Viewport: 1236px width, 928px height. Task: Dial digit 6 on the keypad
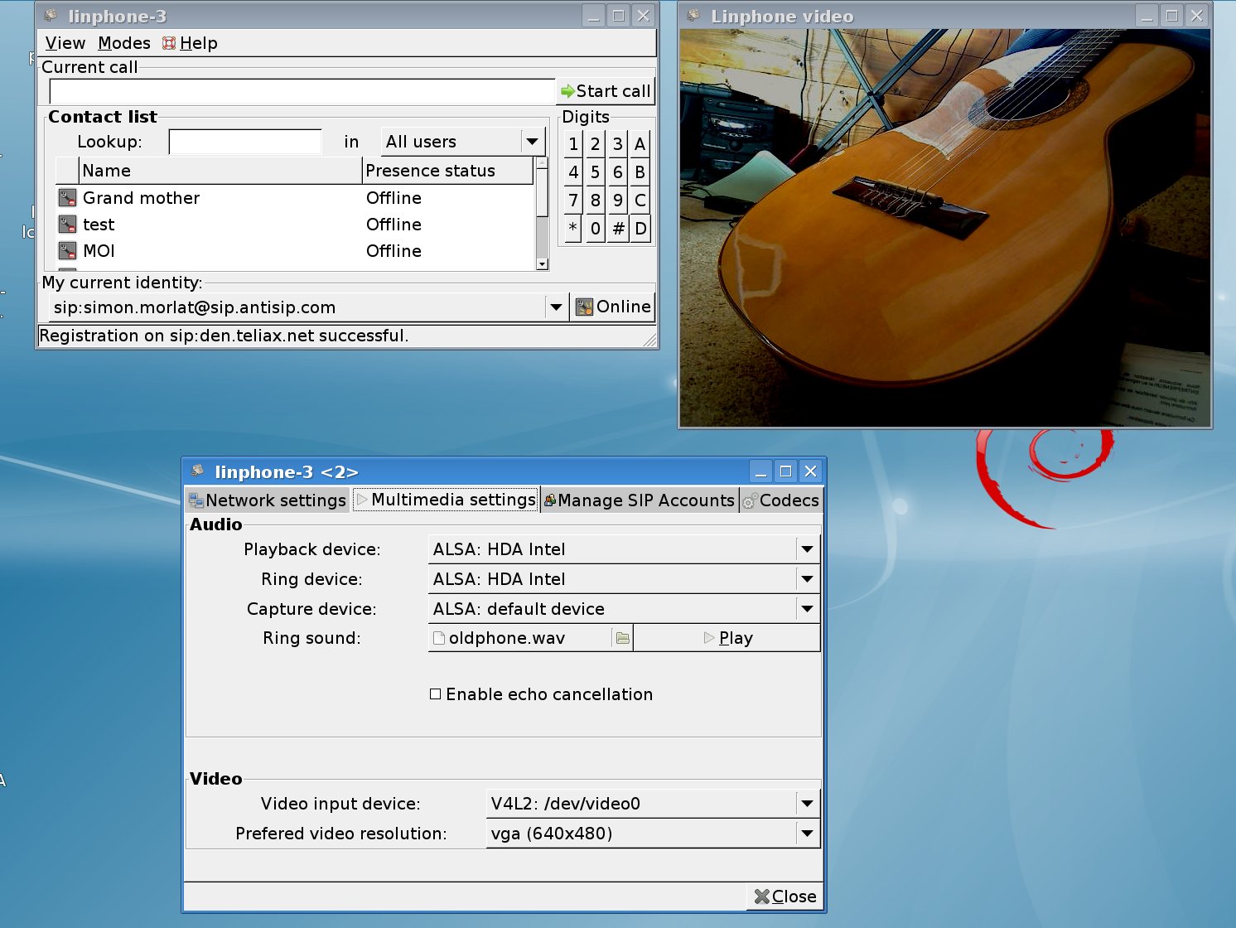[617, 172]
